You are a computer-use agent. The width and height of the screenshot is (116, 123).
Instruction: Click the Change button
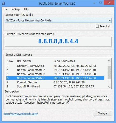[x=103, y=113]
